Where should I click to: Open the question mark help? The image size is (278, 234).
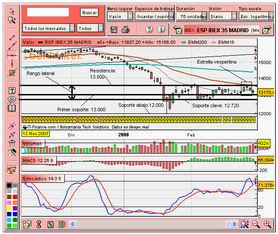pos(149,29)
